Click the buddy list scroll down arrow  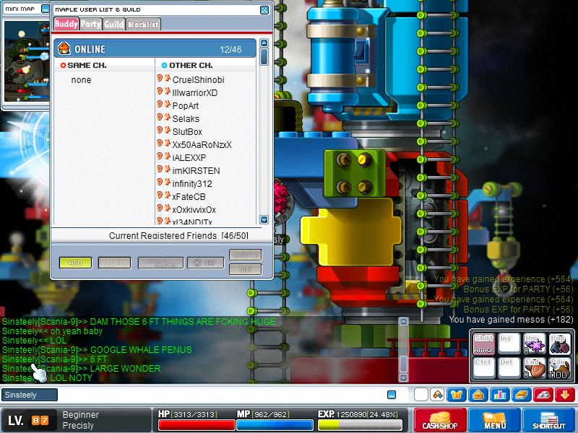(264, 220)
